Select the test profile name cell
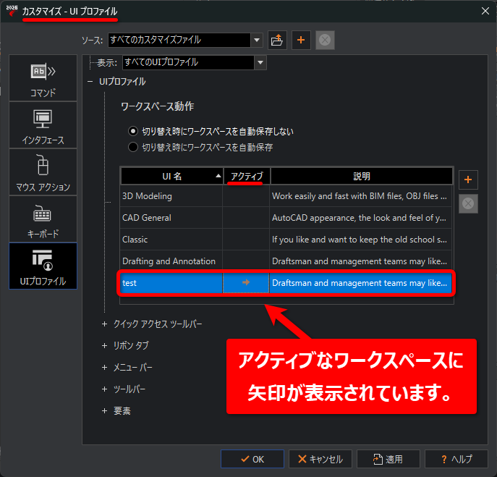497x477 pixels. [171, 283]
